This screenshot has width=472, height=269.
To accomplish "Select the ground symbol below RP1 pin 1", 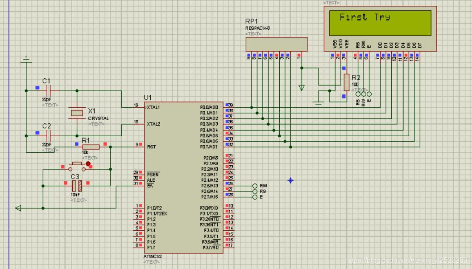I will click(x=302, y=88).
